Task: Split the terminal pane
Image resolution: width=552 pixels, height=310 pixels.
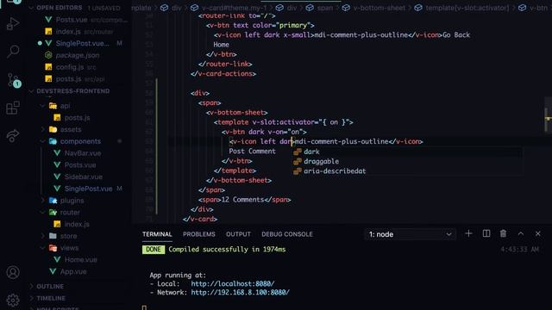Action: tap(486, 233)
